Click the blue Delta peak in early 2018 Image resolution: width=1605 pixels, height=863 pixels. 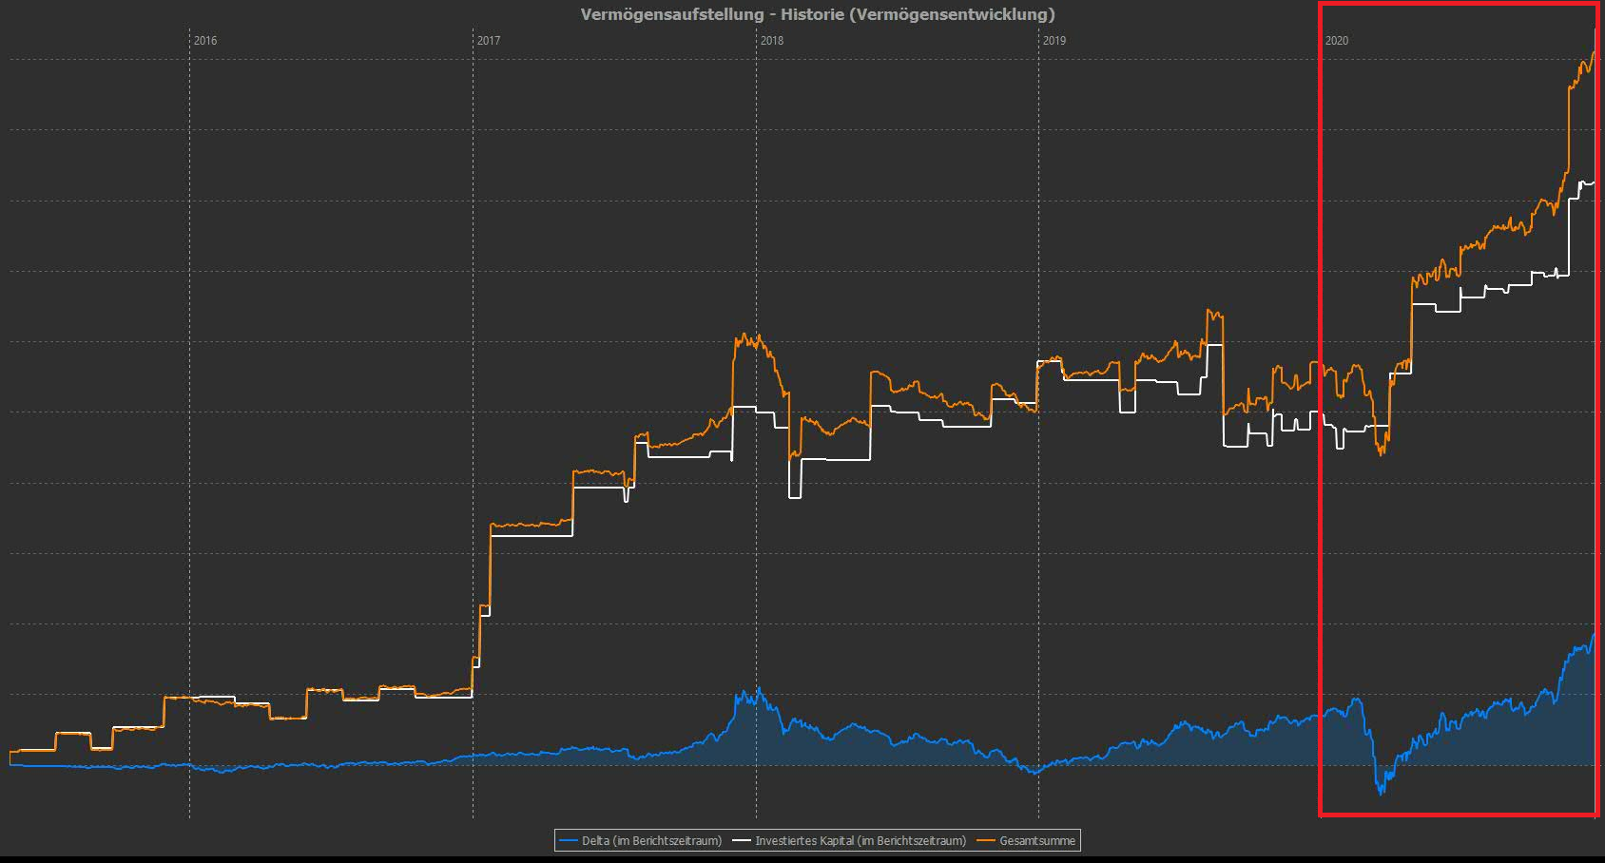click(759, 688)
